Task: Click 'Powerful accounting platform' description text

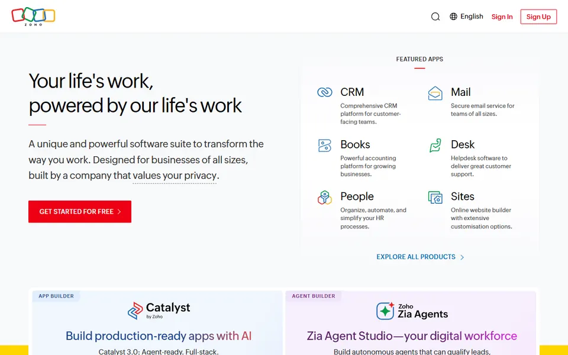Action: tap(369, 166)
